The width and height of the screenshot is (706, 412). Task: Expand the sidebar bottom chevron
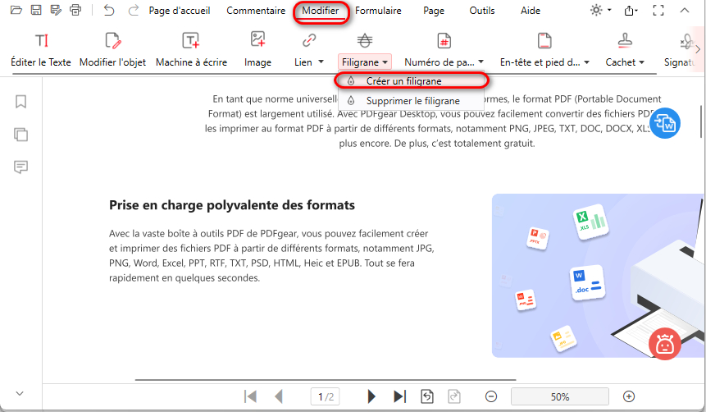pyautogui.click(x=20, y=393)
